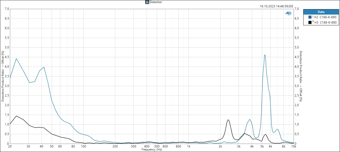The height and width of the screenshot is (152, 340).
Task: Click the 500 Hz frequency axis label
Action: (x=157, y=146)
